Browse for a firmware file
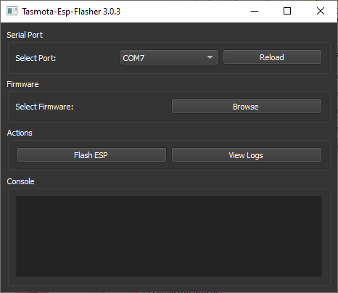This screenshot has width=338, height=293. click(x=247, y=107)
